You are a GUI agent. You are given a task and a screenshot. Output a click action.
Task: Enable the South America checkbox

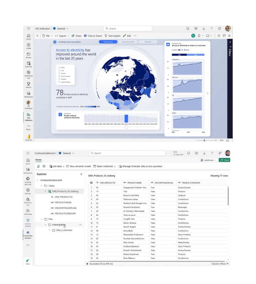pos(59,82)
